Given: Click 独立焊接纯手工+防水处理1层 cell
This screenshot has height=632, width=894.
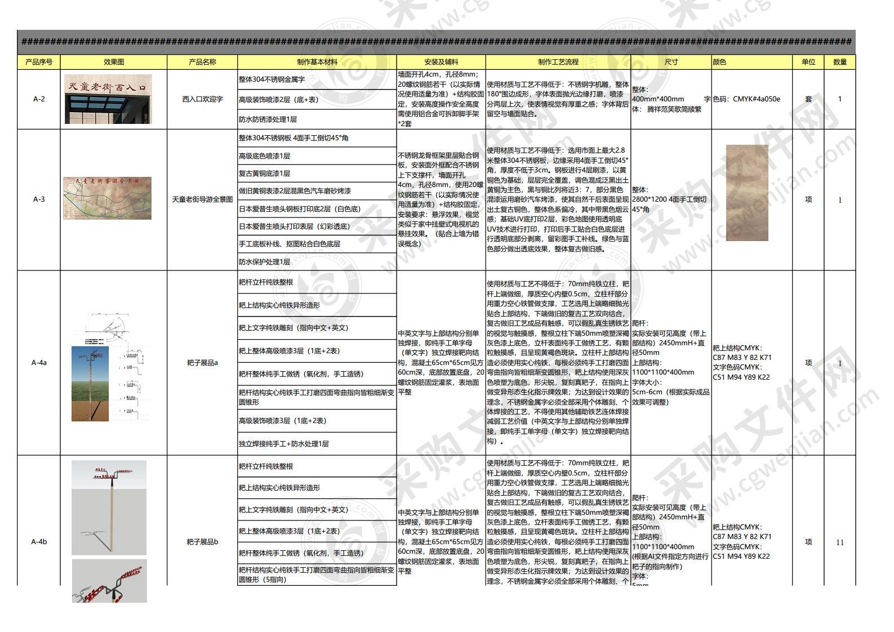Looking at the screenshot, I should pyautogui.click(x=317, y=444).
